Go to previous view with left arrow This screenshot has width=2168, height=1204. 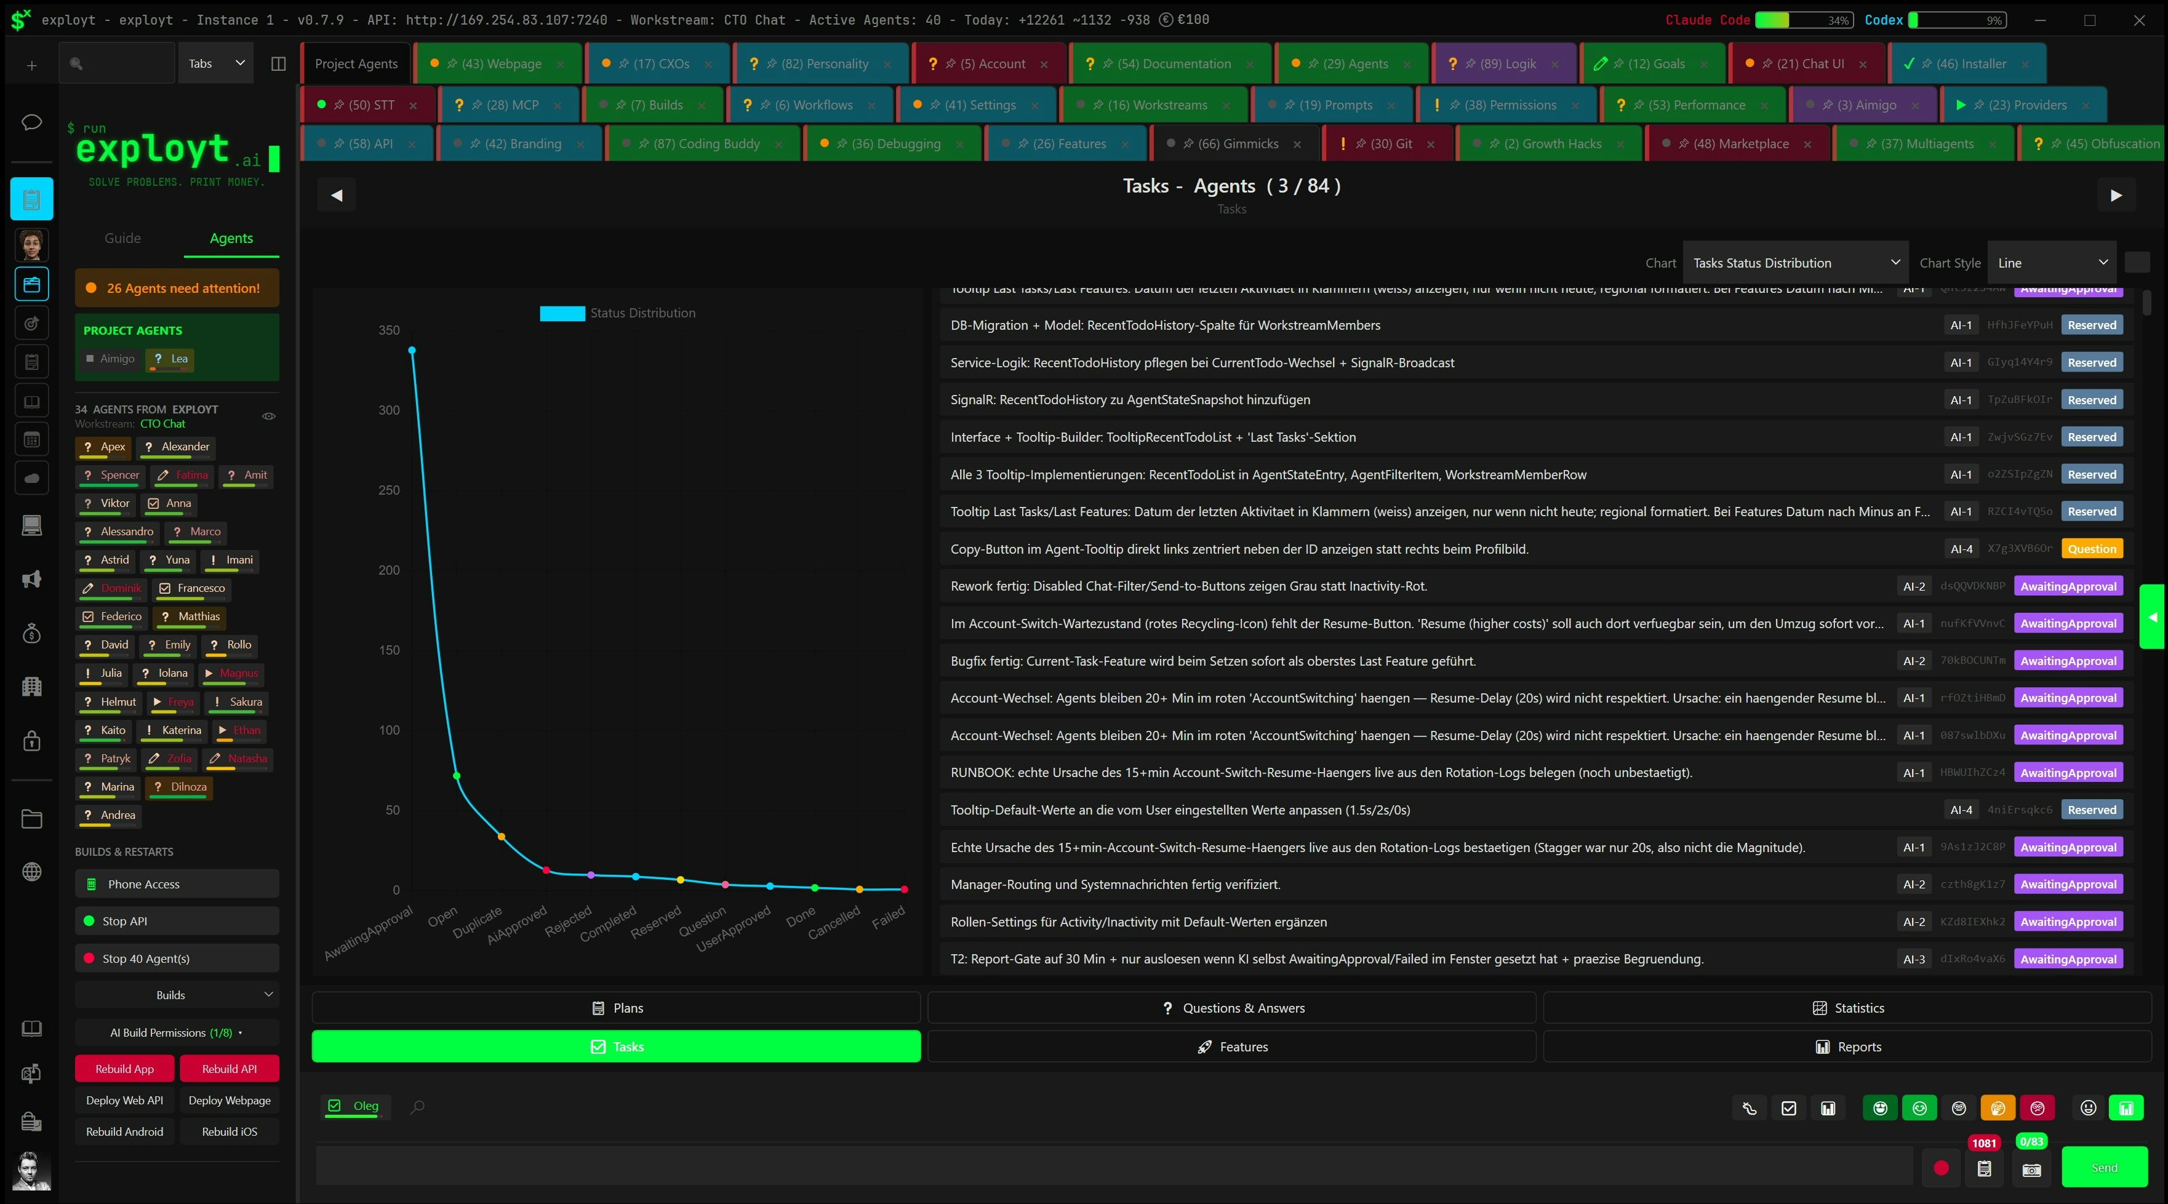coord(337,195)
